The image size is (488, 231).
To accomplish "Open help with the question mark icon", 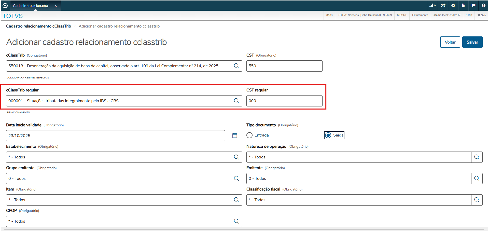I will 483,5.
